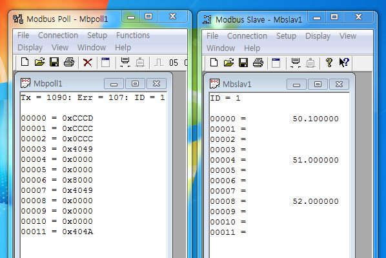This screenshot has width=386, height=258.
Task: Open View menu in Modbus Poll
Action: [60, 48]
